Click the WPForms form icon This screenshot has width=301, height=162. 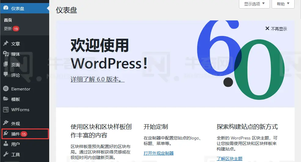pos(6,110)
